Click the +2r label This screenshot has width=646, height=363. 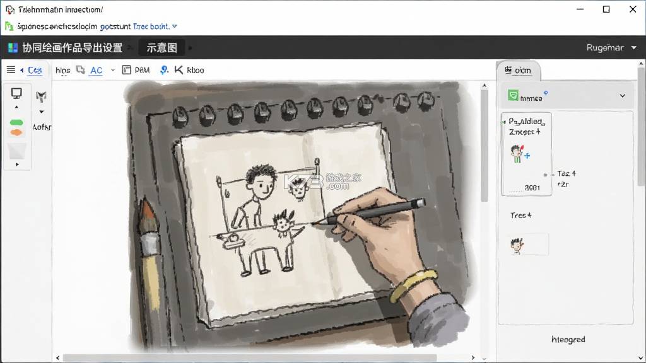(563, 185)
